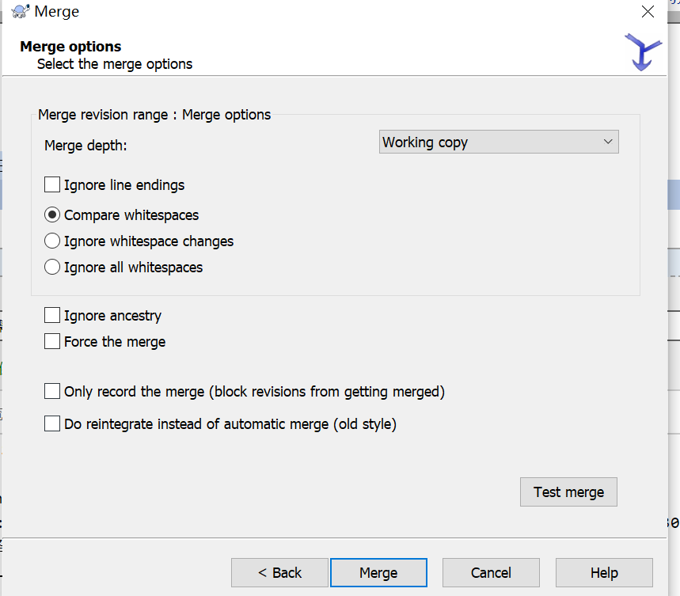Open Help for merge options
This screenshot has height=596, width=680.
pyautogui.click(x=604, y=573)
